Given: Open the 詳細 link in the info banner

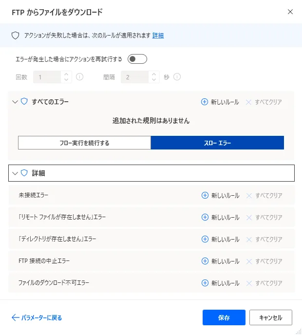Looking at the screenshot, I should [158, 36].
